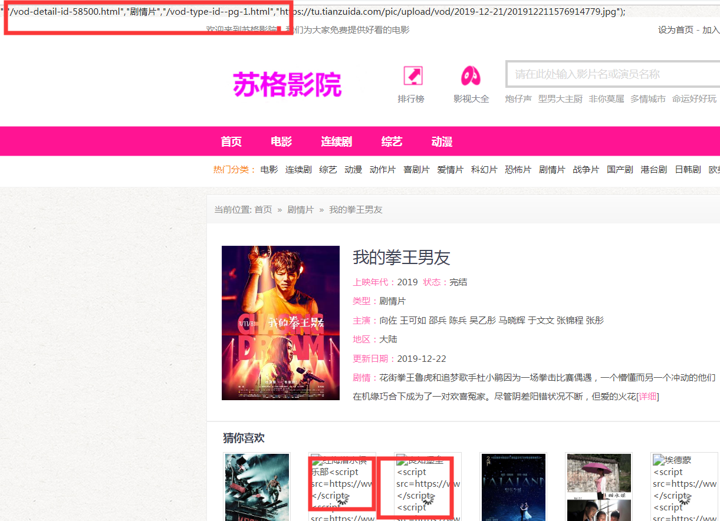Click hot search term 型男大主厨

coord(560,99)
